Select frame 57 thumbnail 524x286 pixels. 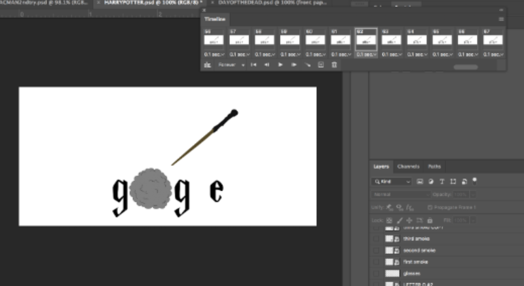(239, 40)
